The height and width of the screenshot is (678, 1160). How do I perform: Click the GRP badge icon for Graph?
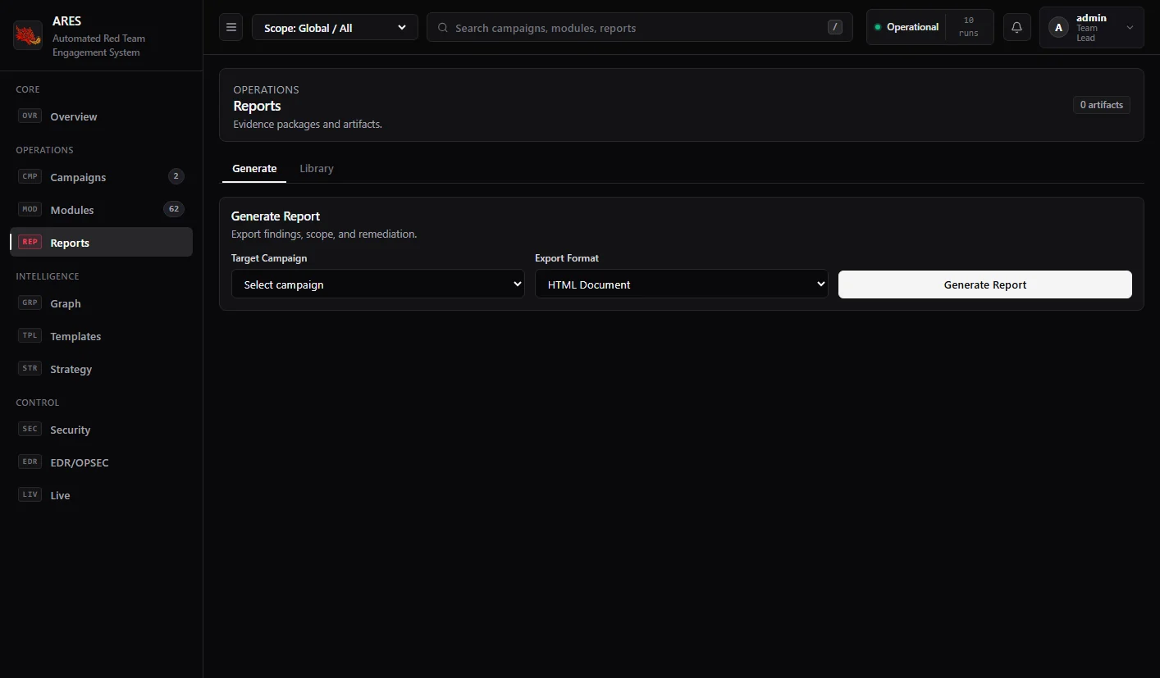[x=30, y=303]
